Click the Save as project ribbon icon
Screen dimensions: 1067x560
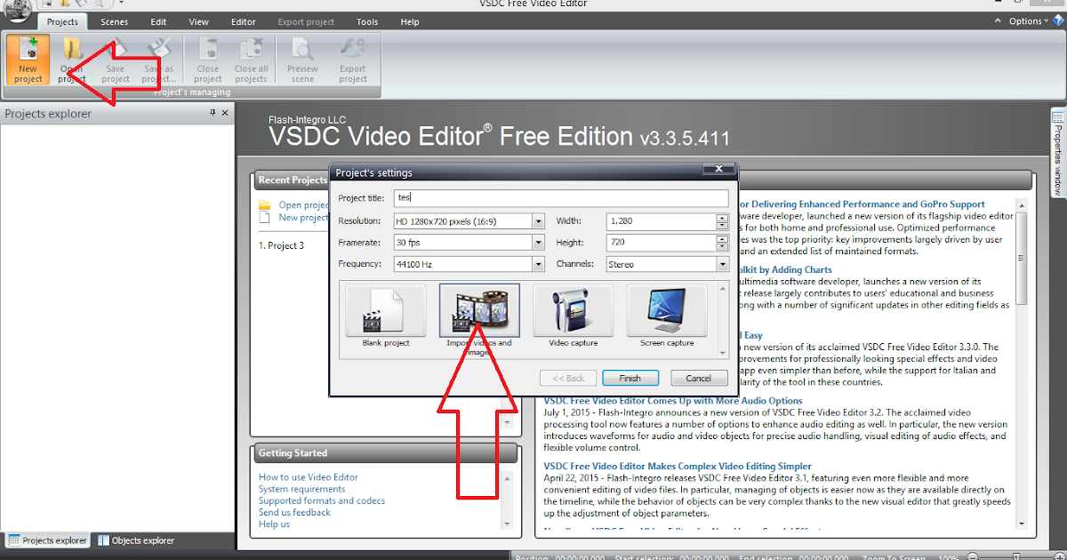pyautogui.click(x=159, y=60)
